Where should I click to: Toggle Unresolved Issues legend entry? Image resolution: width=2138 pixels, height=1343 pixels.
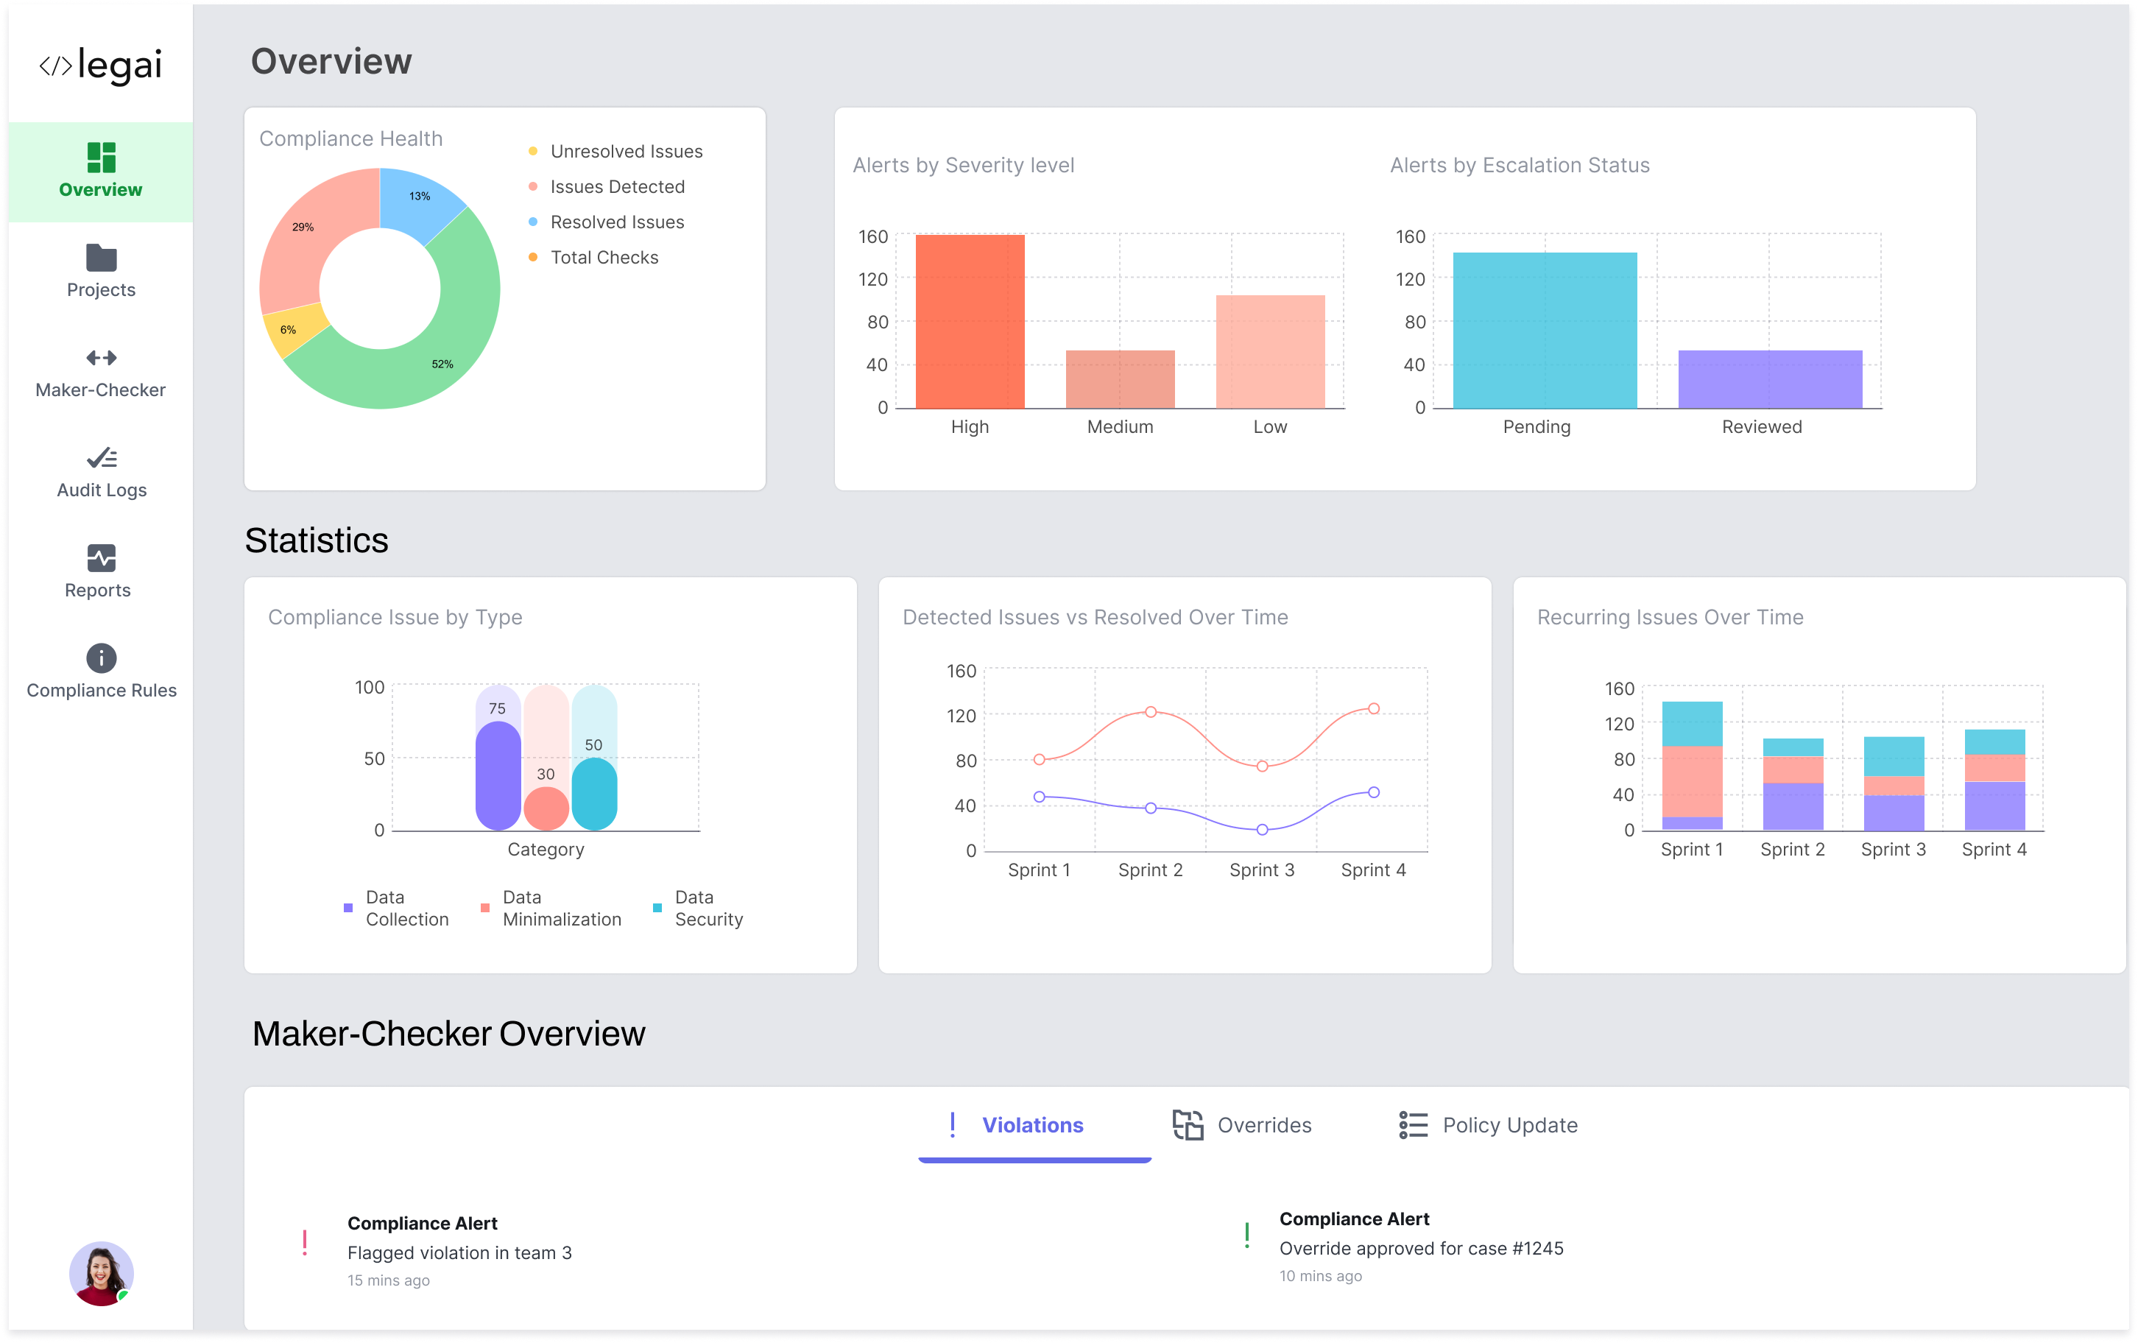click(616, 151)
